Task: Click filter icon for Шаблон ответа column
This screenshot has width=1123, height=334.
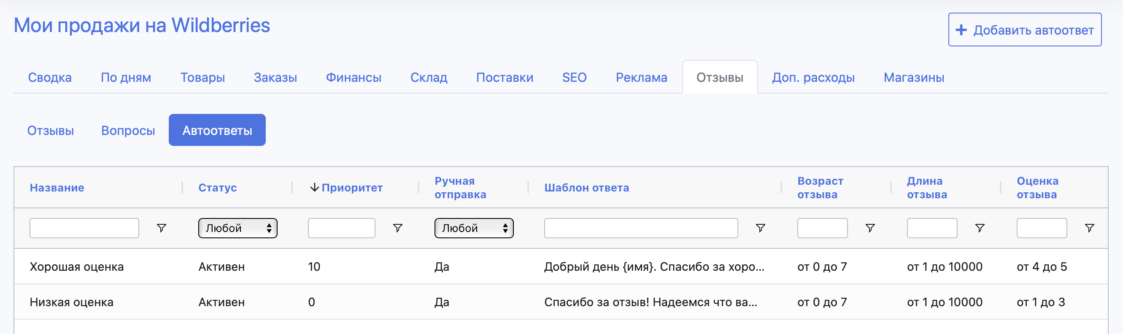Action: coord(760,228)
